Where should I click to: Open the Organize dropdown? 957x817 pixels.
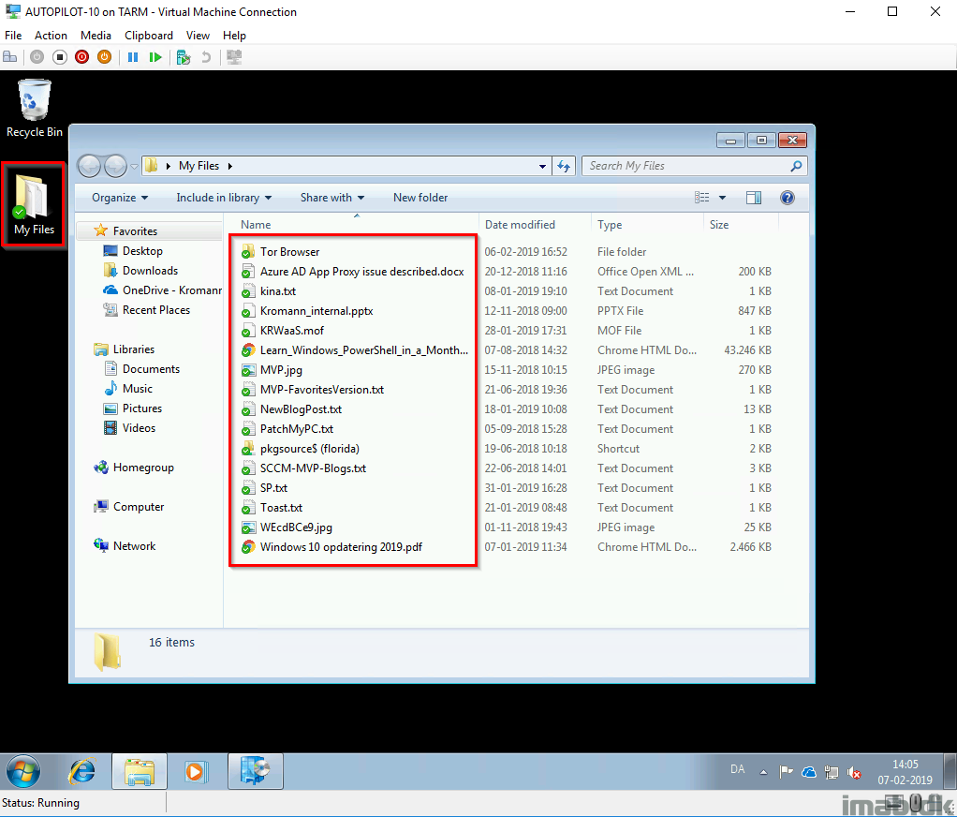(x=120, y=198)
